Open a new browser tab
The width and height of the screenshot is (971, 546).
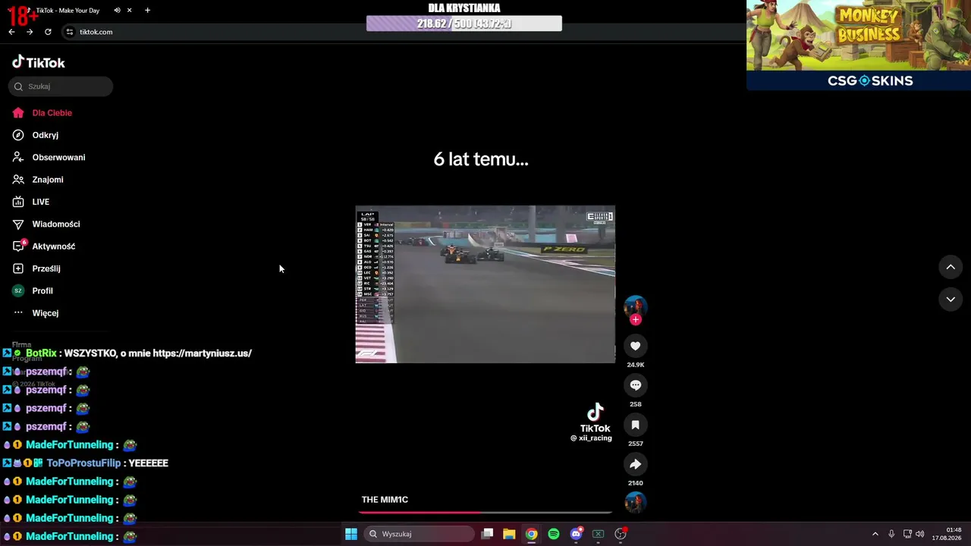coord(147,11)
